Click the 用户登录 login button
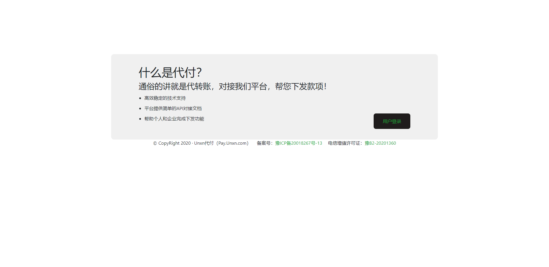Image resolution: width=549 pixels, height=267 pixels. tap(392, 121)
